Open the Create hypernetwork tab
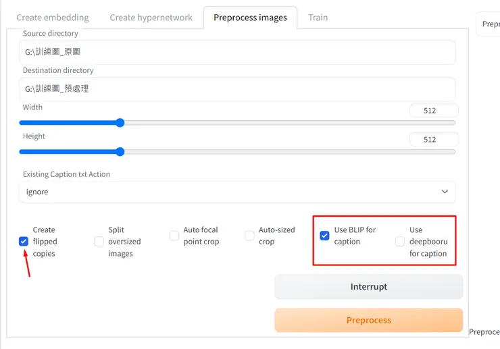 click(x=151, y=18)
